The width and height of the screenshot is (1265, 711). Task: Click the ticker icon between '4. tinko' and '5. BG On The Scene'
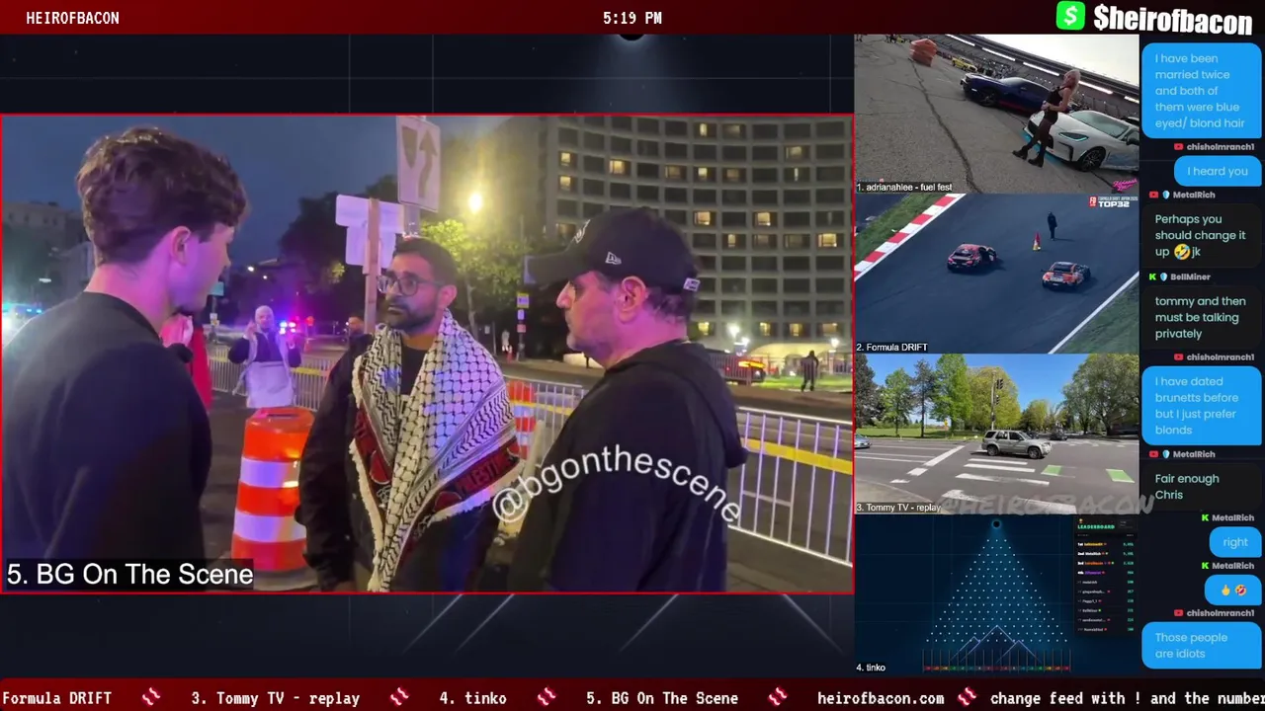tap(546, 697)
